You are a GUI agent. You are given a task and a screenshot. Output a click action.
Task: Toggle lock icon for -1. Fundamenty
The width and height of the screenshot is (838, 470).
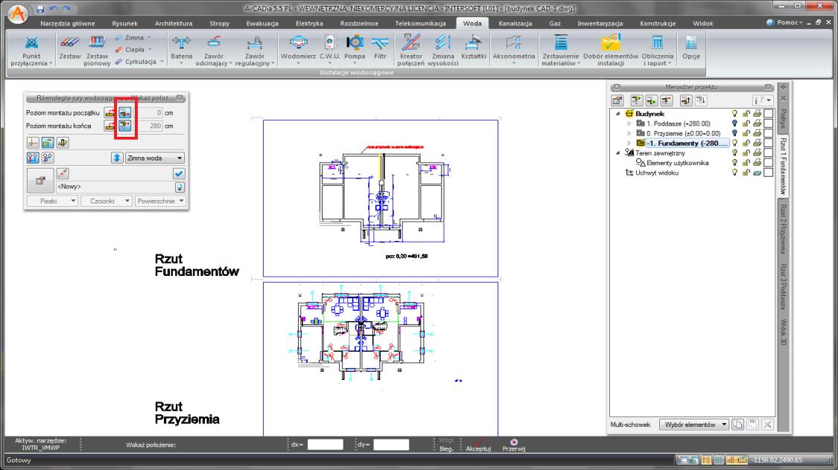[x=746, y=143]
